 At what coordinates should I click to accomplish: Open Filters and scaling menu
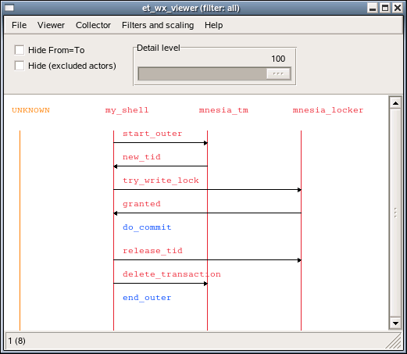158,25
